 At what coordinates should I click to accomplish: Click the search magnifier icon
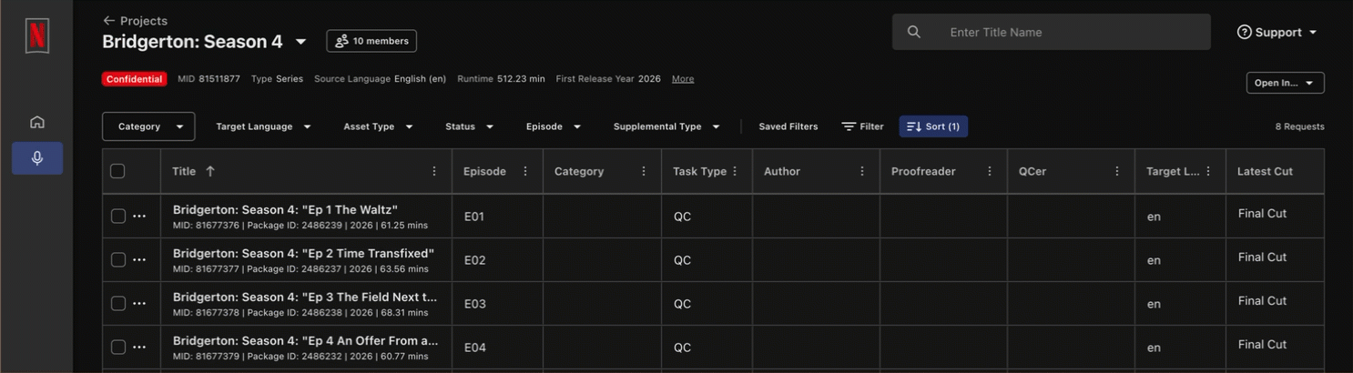(x=914, y=32)
